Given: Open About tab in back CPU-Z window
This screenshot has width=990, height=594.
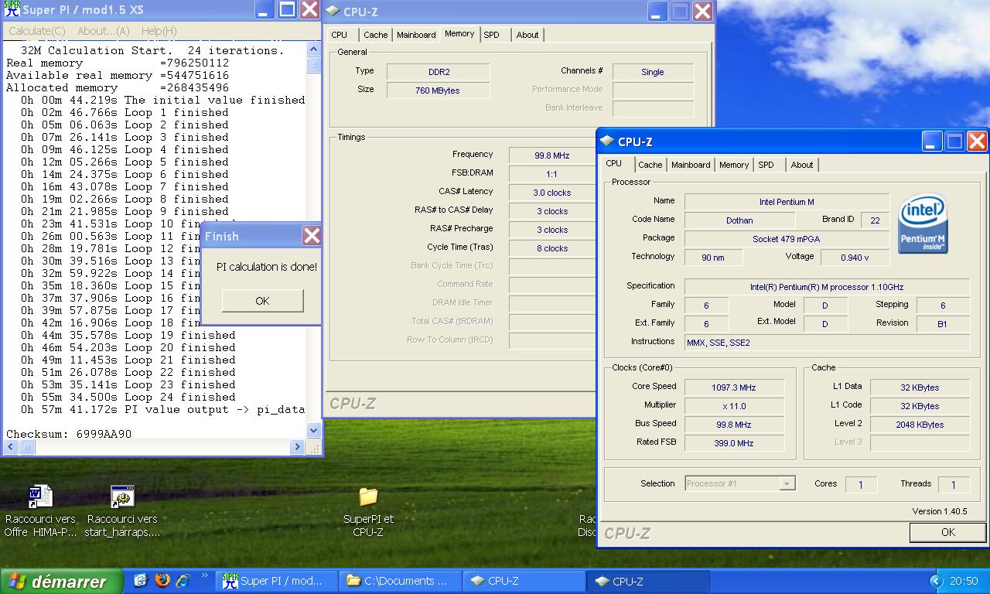Looking at the screenshot, I should (x=527, y=35).
